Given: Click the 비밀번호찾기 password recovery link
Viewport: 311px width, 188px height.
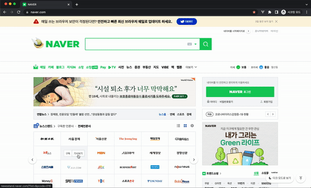Looking at the screenshot, I should pos(226,102).
